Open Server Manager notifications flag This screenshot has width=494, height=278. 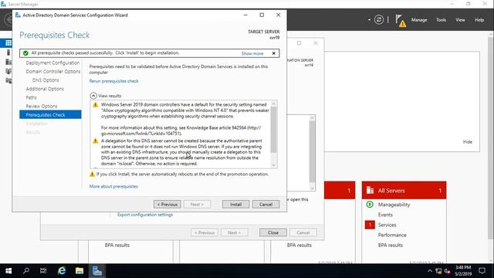point(400,20)
